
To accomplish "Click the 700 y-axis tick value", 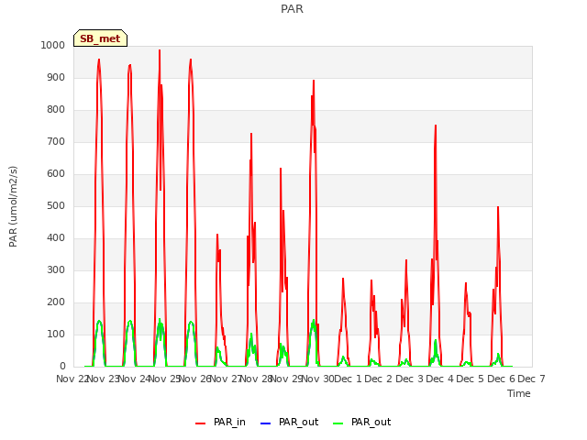I will 56,142.
